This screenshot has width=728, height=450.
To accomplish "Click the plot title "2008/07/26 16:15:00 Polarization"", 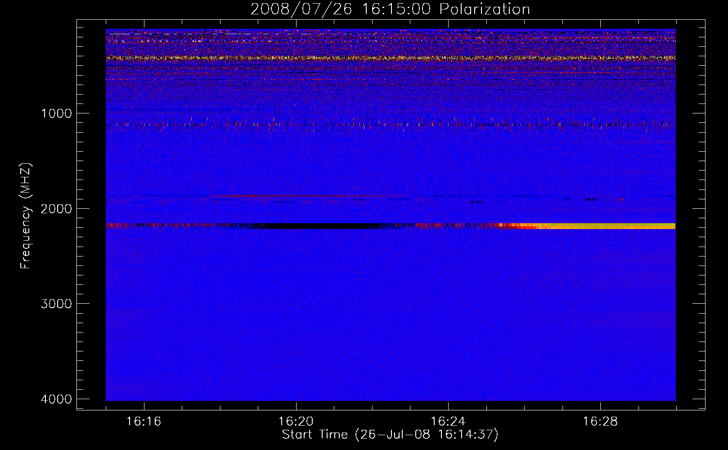I will pyautogui.click(x=390, y=9).
